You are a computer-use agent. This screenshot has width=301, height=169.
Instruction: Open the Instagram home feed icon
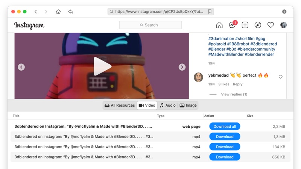tap(219, 25)
